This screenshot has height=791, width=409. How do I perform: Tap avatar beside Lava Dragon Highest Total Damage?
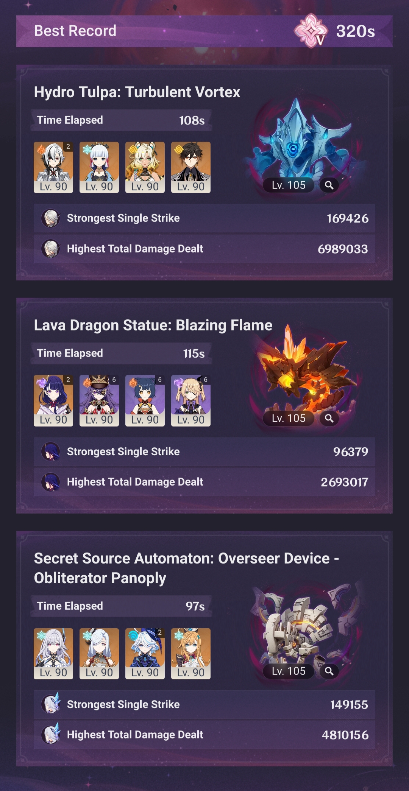pyautogui.click(x=50, y=482)
